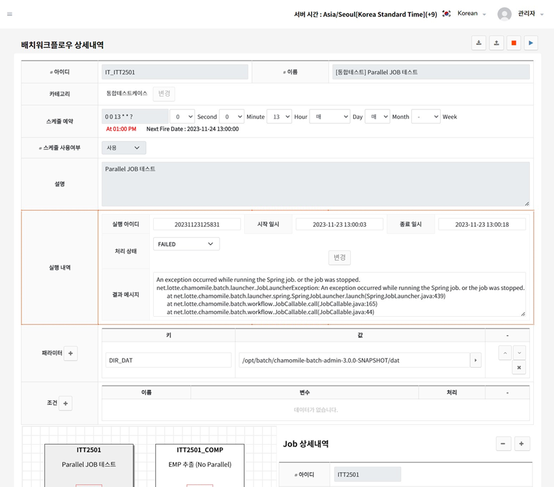The height and width of the screenshot is (487, 554).
Task: Click the Job 아이디 field ITT2501
Action: pyautogui.click(x=368, y=475)
